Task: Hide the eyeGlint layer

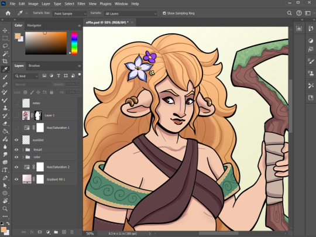Action: point(16,140)
